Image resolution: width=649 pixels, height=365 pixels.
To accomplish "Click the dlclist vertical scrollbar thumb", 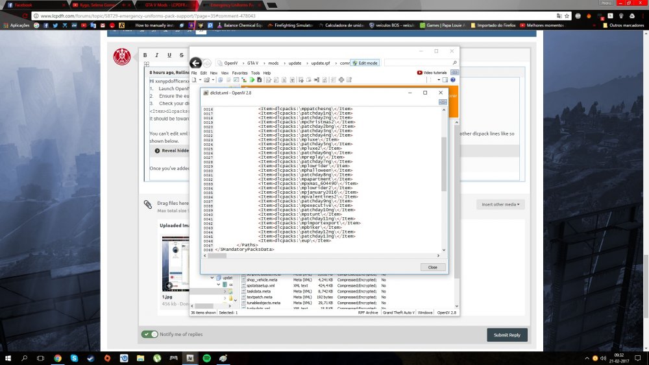I will [x=444, y=164].
